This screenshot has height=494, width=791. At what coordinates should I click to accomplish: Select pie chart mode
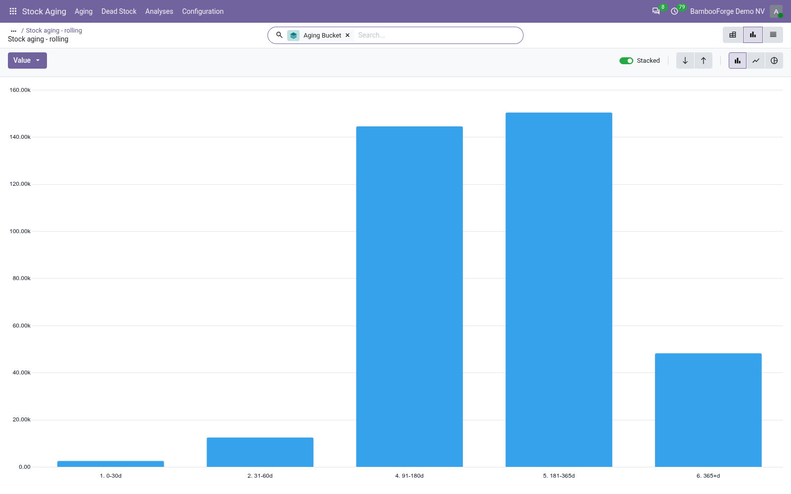(x=774, y=61)
